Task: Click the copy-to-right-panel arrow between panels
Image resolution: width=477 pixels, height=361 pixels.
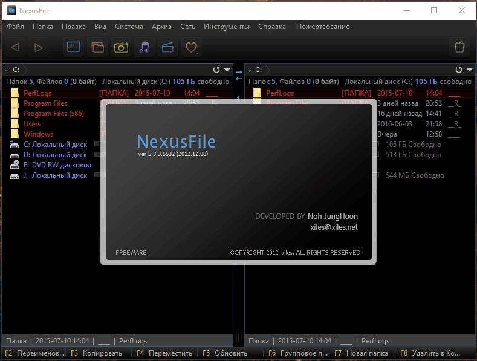Action: (239, 73)
